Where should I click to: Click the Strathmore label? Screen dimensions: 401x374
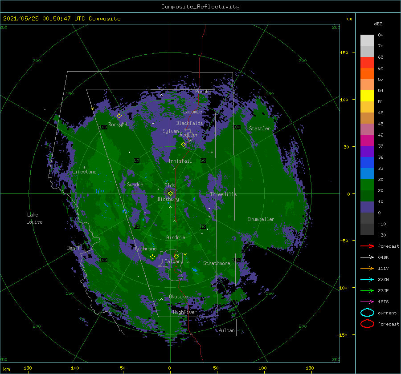[217, 263]
